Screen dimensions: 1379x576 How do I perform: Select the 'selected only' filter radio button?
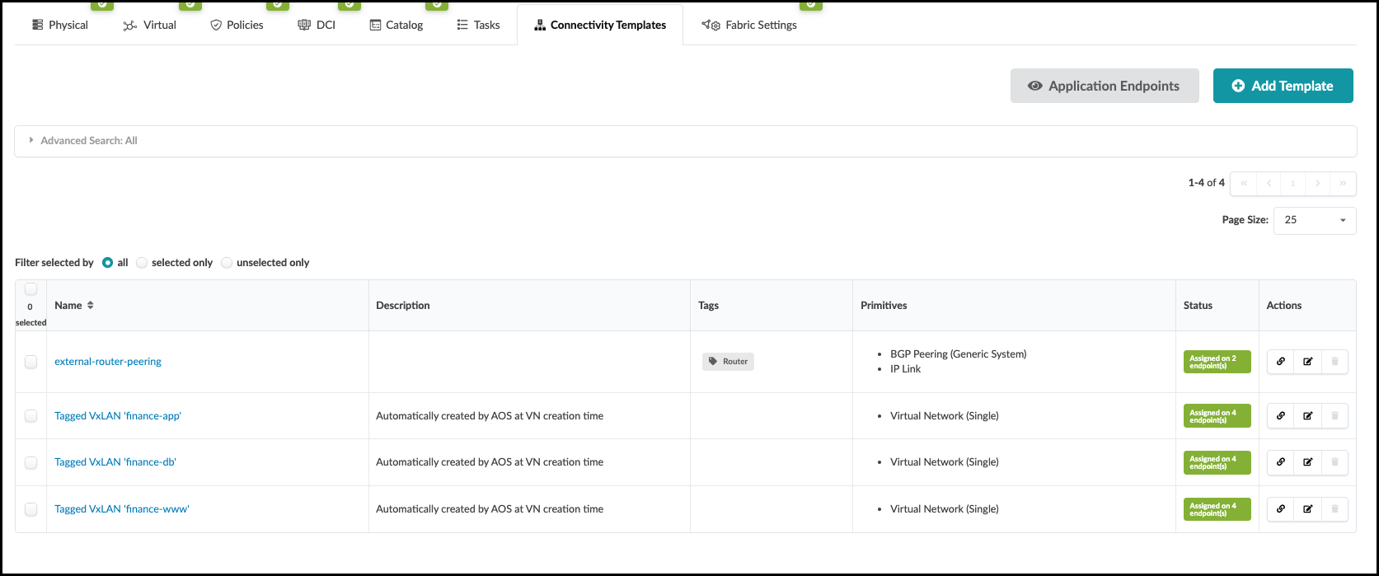pos(142,263)
